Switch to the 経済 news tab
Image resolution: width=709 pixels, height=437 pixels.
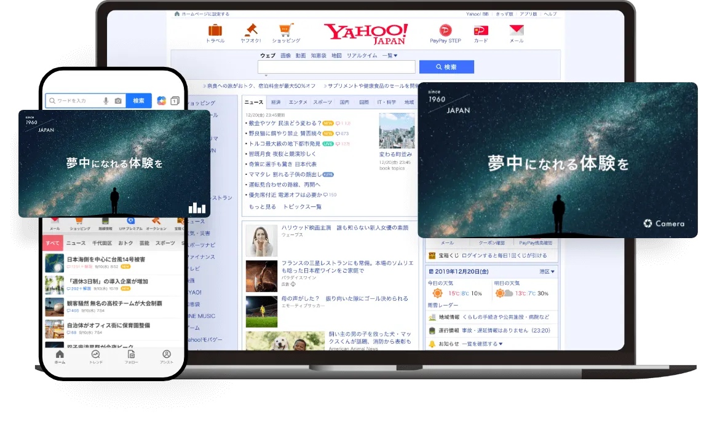pos(275,102)
